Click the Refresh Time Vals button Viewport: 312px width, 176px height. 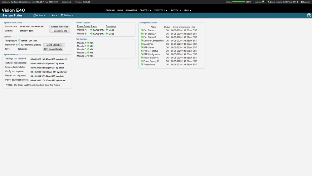(x=60, y=27)
